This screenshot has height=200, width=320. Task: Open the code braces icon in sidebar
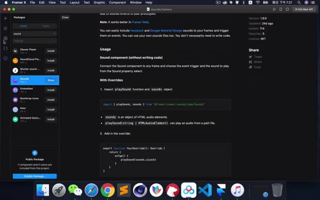coord(5,48)
